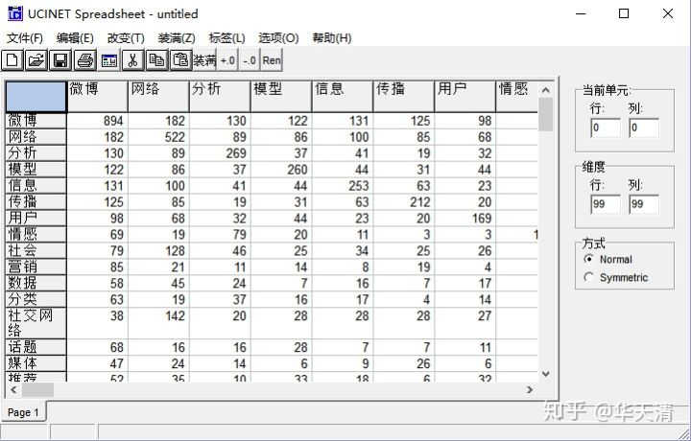Open the 改变(T) menu
This screenshot has width=691, height=441.
tap(126, 38)
